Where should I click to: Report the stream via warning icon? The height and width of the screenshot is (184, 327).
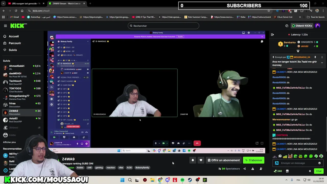click(x=253, y=169)
